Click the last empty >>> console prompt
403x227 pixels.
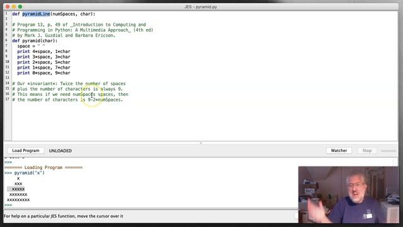(x=8, y=206)
